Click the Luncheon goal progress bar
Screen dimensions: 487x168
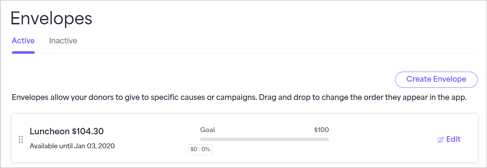(x=264, y=139)
